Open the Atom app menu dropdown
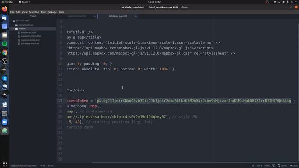 tap(24, 2)
